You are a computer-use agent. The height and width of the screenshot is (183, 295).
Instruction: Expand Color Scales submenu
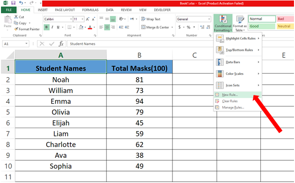[238, 74]
